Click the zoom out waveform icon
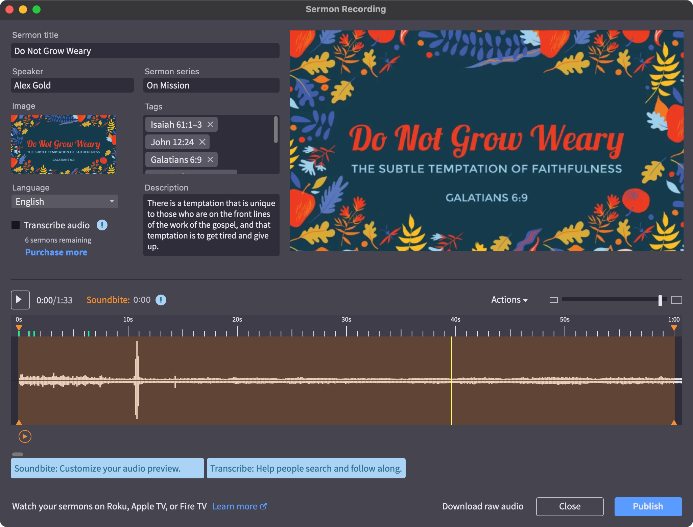Screen dimensions: 693x527 (553, 300)
